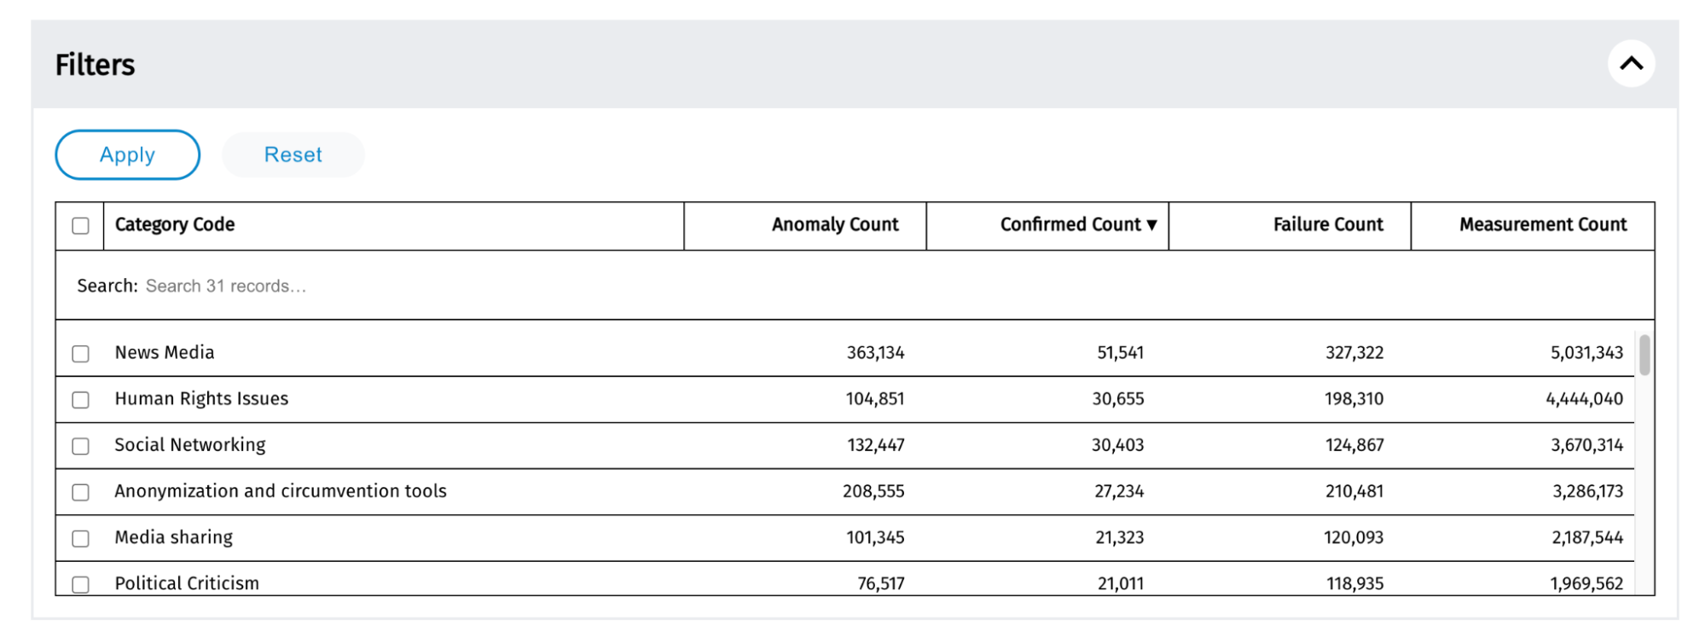Reset the filters
The image size is (1705, 637).
coord(293,155)
